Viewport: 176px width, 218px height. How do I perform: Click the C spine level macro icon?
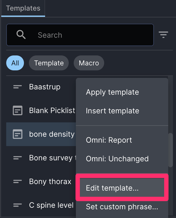pos(17,205)
